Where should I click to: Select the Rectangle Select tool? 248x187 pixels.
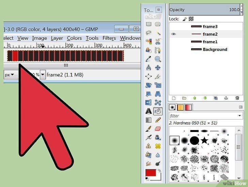click(x=149, y=24)
